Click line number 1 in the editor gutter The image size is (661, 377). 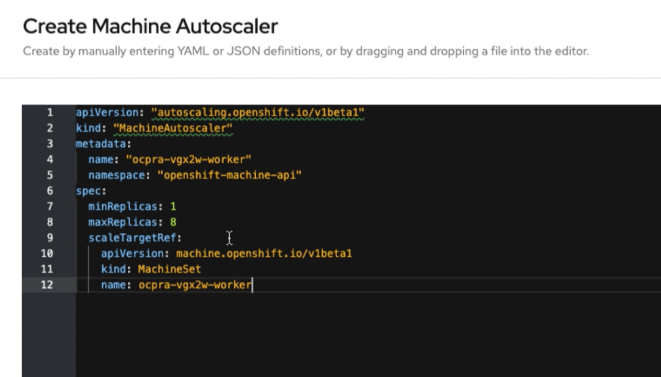pyautogui.click(x=49, y=112)
